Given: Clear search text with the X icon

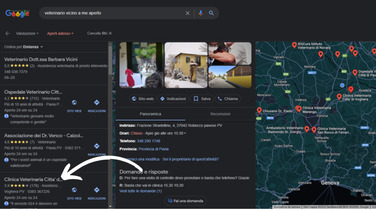Looking at the screenshot, I should [188, 13].
